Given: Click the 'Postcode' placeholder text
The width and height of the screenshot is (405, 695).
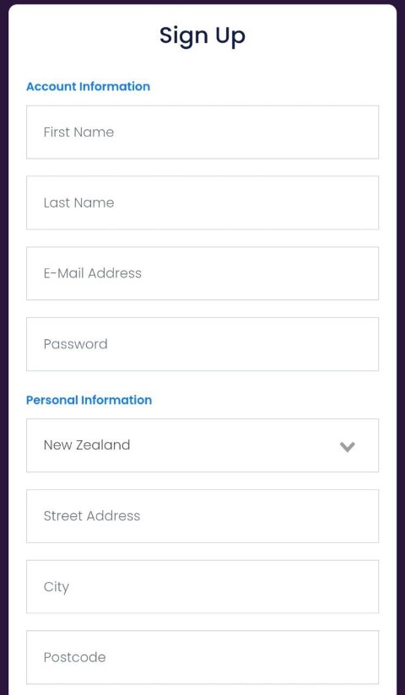Looking at the screenshot, I should (x=74, y=657).
